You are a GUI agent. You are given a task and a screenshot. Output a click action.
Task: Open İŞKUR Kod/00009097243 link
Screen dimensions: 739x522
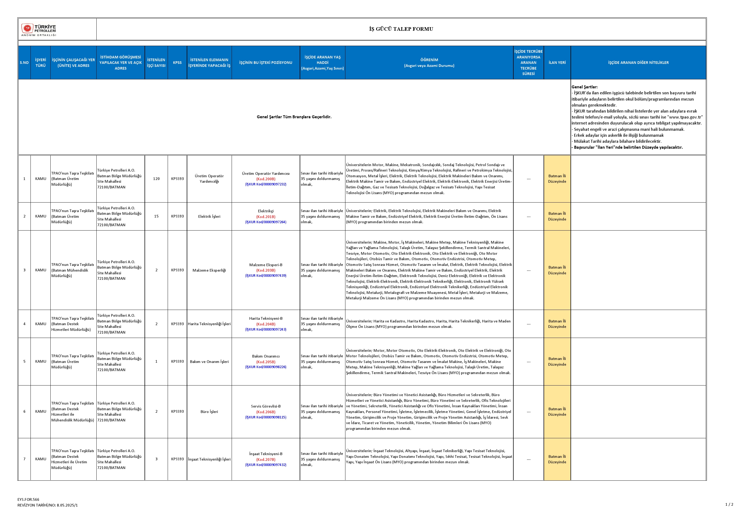(x=266, y=330)
